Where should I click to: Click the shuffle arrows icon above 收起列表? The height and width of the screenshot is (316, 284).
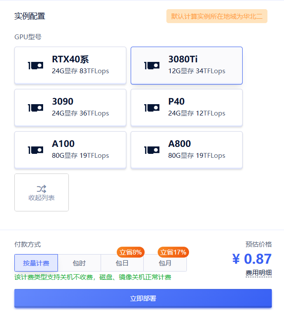pos(41,189)
